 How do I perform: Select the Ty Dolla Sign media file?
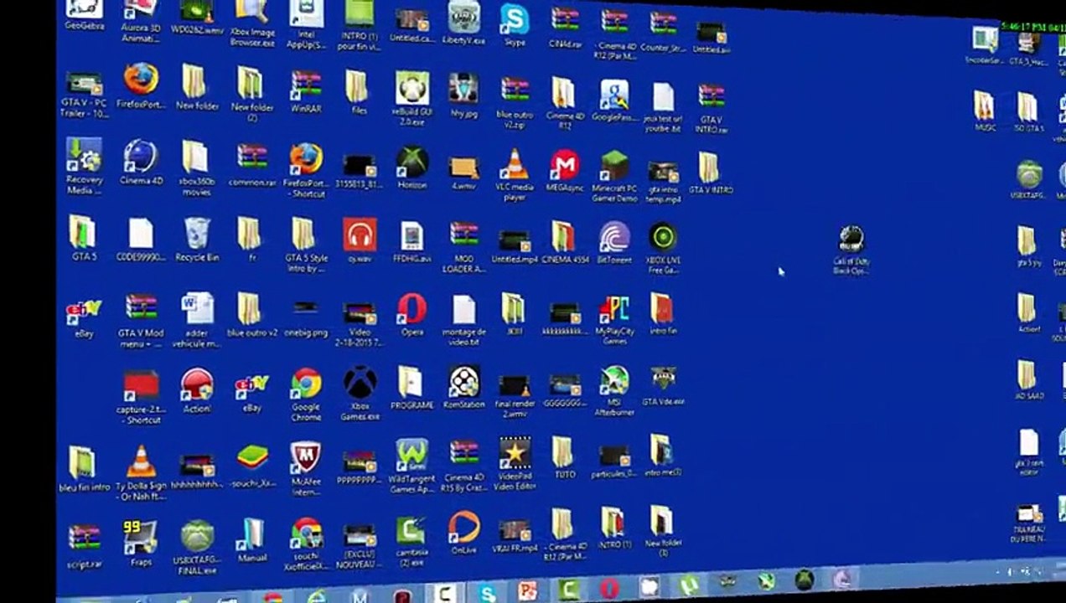point(141,472)
